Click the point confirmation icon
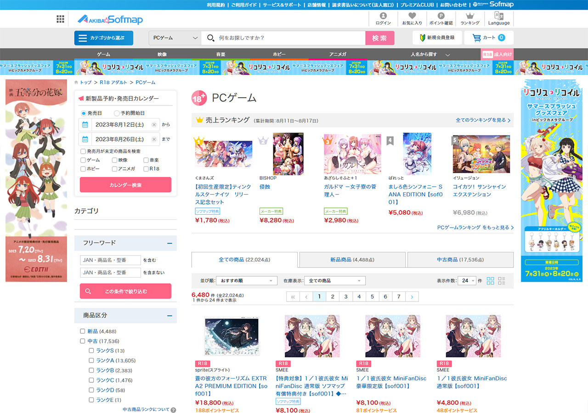Viewport: 588px width, 413px height. click(441, 17)
